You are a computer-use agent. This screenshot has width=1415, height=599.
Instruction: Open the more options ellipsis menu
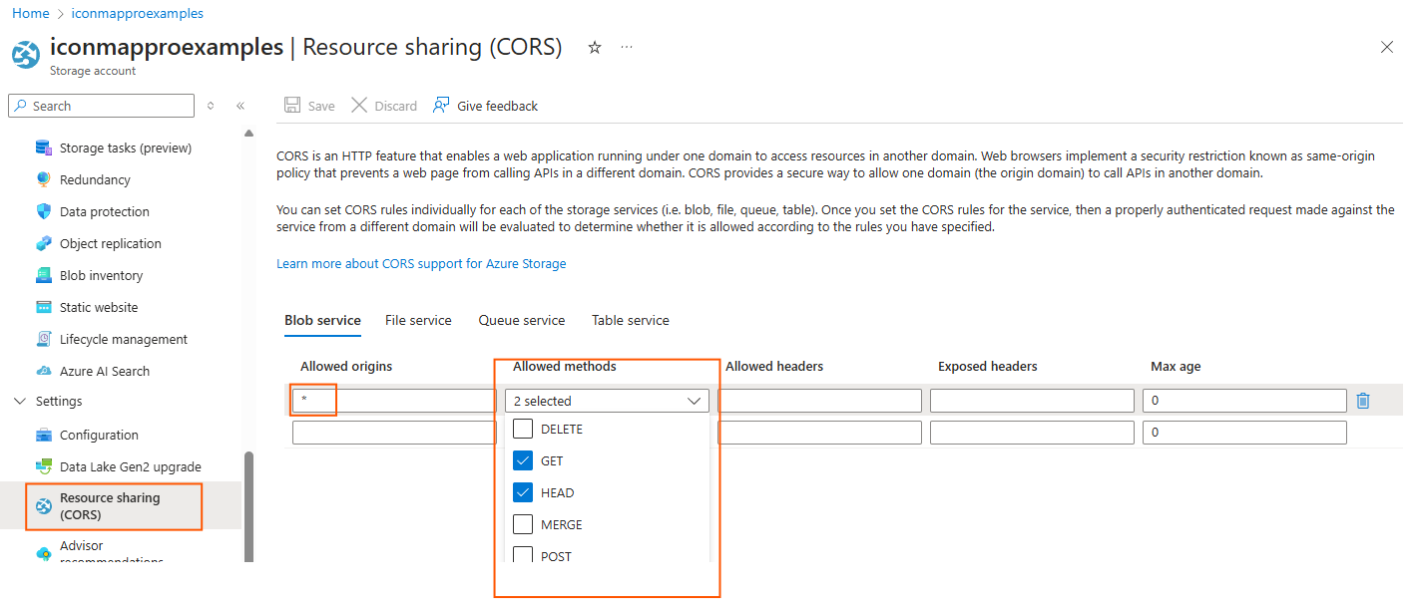(627, 48)
